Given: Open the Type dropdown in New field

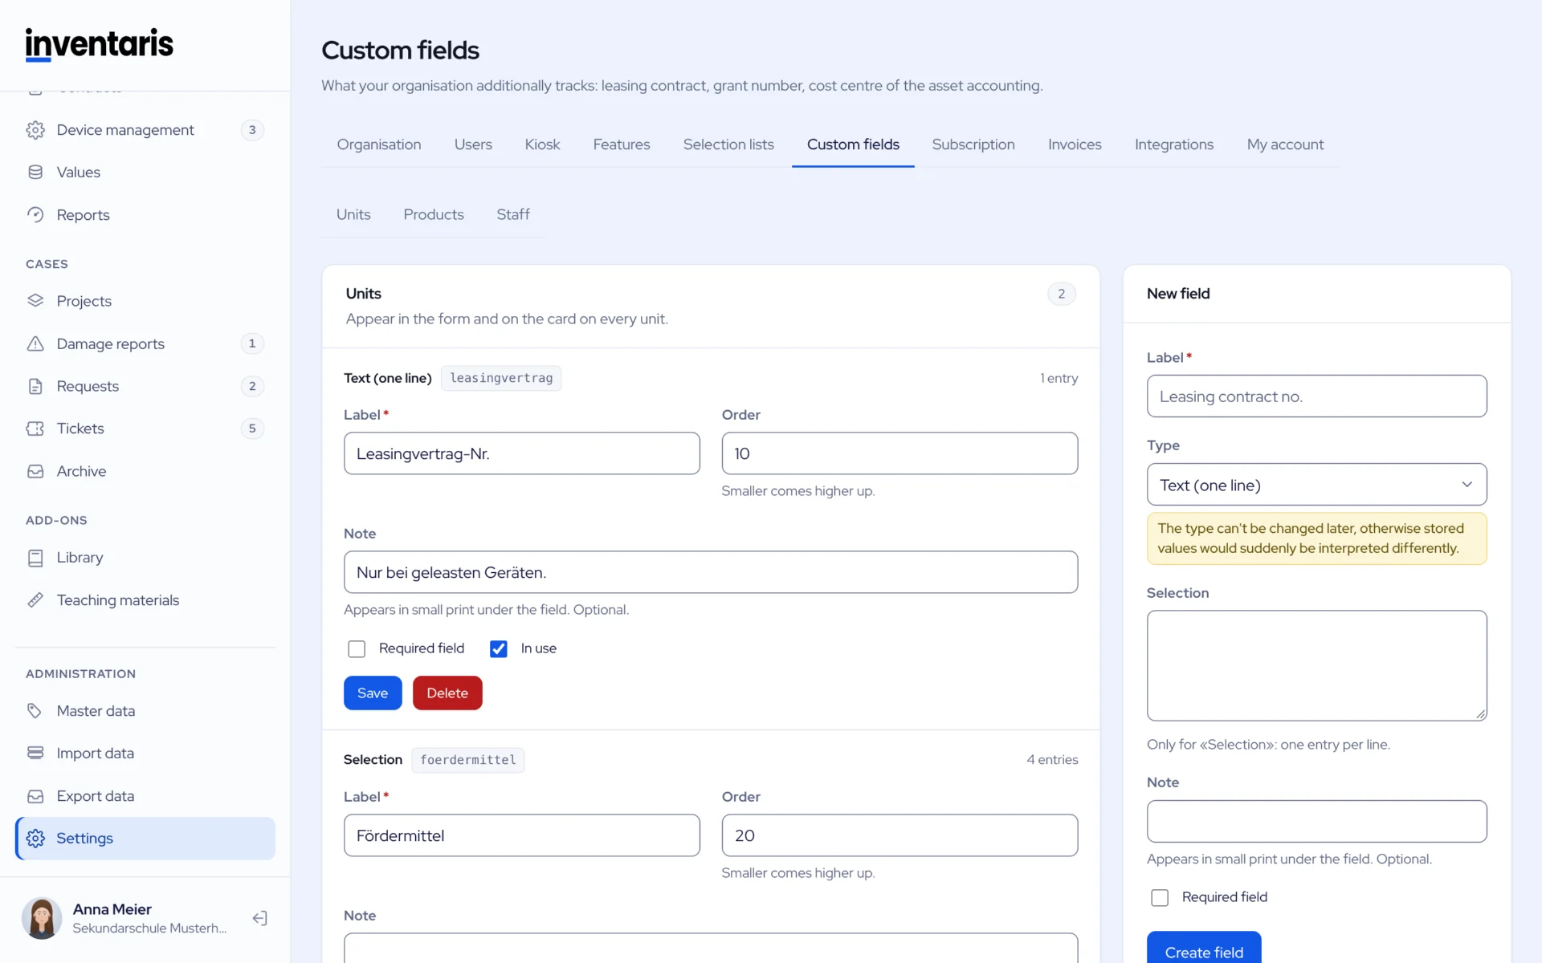Looking at the screenshot, I should coord(1317,485).
